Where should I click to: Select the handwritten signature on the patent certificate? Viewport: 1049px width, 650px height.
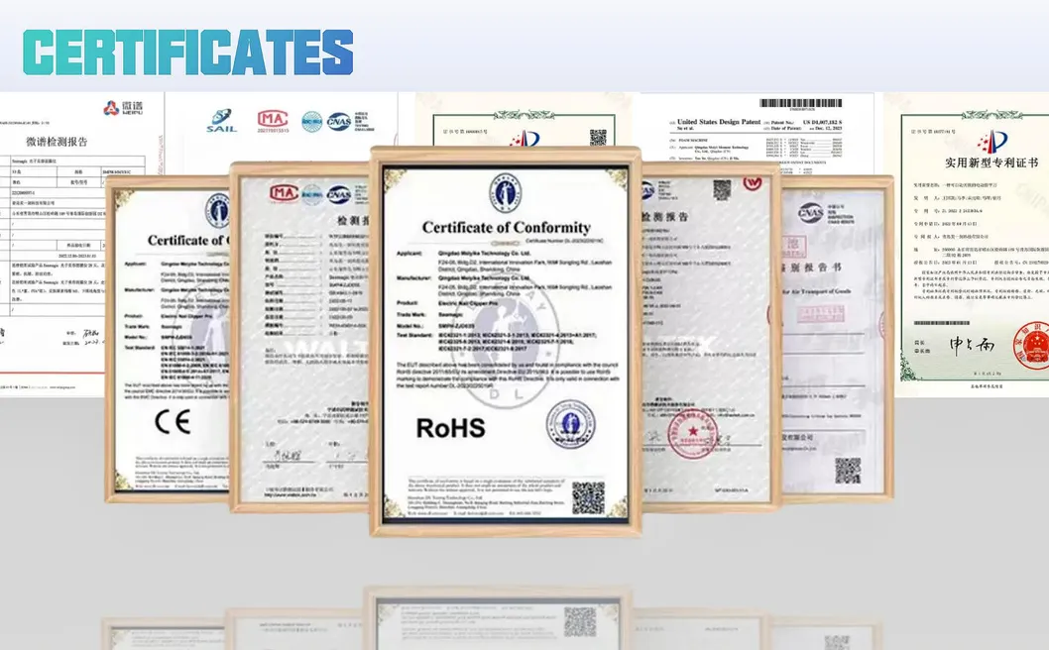pos(972,344)
